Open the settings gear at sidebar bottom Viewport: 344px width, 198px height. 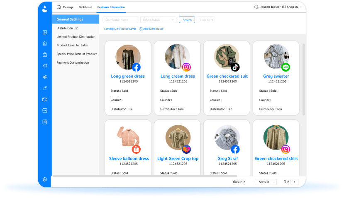pyautogui.click(x=44, y=179)
